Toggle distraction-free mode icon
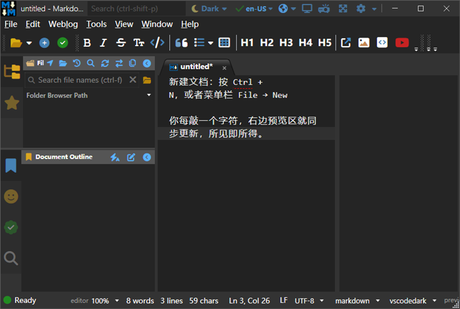 343,9
